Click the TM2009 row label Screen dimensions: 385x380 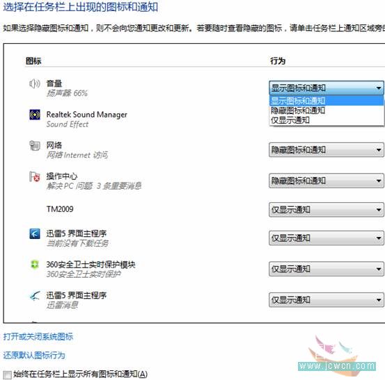(x=60, y=209)
